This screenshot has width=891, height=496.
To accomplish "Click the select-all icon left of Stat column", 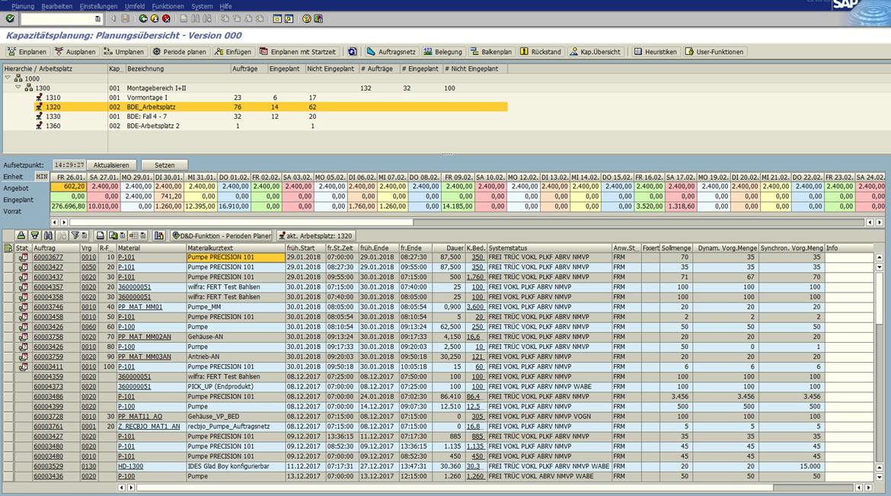I will click(8, 248).
